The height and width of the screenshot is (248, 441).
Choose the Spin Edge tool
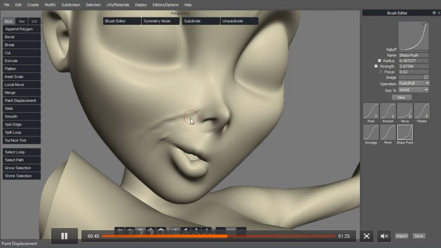22,124
